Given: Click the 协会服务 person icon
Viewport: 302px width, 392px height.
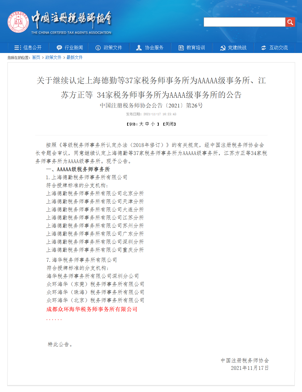Looking at the screenshot, I should [139, 48].
